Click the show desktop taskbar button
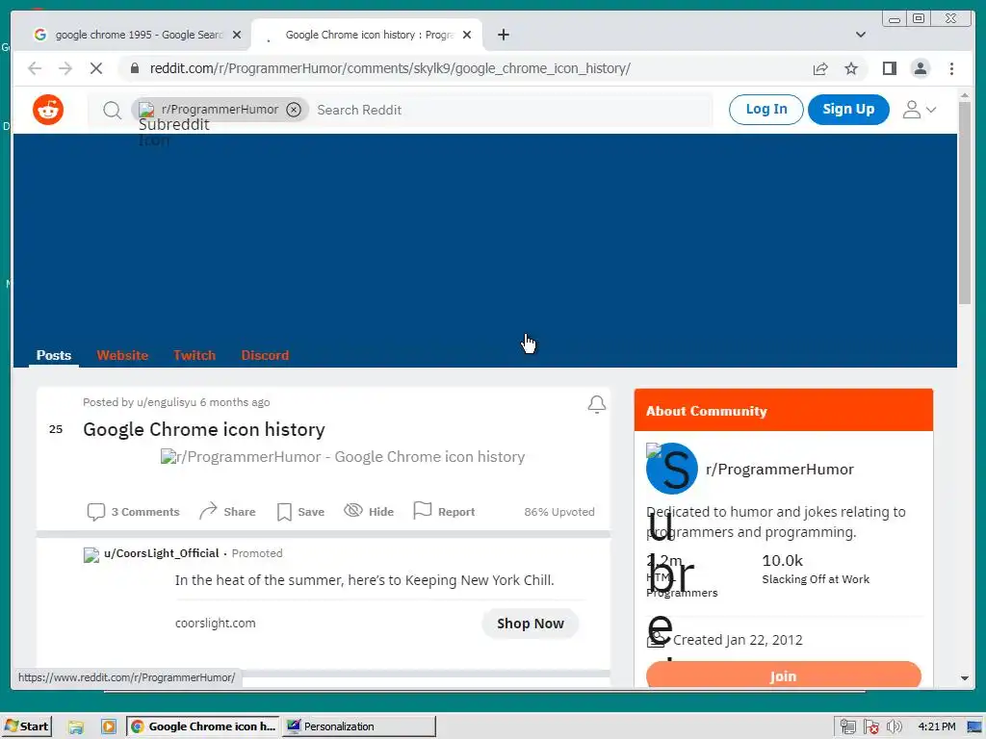Image resolution: width=986 pixels, height=739 pixels. tap(974, 727)
